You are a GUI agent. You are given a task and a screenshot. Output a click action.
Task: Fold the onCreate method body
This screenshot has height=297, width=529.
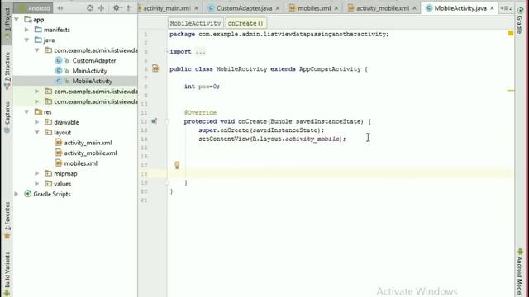coord(167,121)
